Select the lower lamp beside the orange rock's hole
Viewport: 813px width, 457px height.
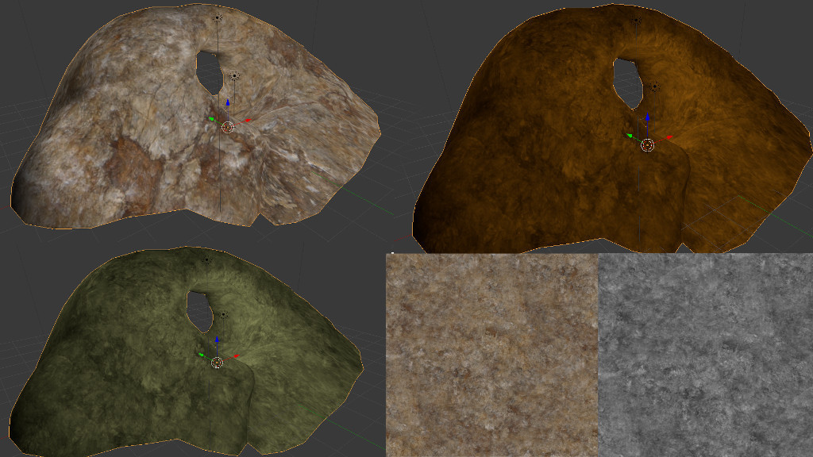tap(654, 87)
